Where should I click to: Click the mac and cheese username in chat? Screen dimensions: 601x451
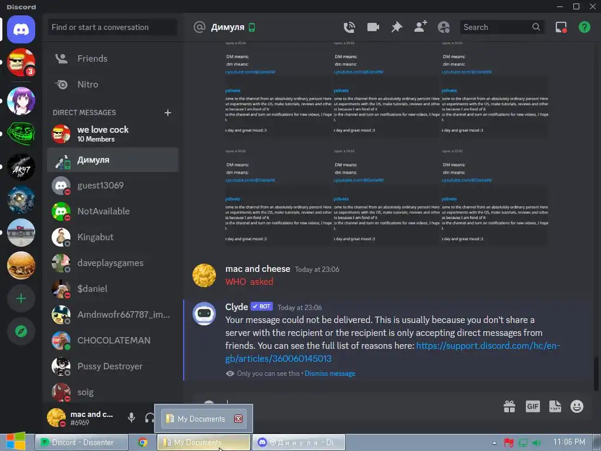pos(258,269)
